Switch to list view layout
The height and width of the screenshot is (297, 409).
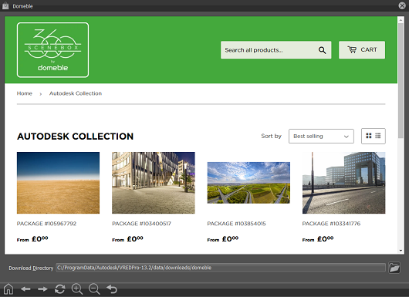click(x=378, y=136)
